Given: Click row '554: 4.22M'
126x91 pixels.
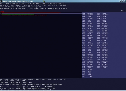Looking at the screenshot, I should pos(101,18).
